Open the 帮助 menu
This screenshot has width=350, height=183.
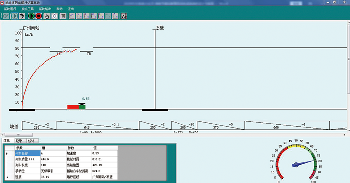pos(59,9)
